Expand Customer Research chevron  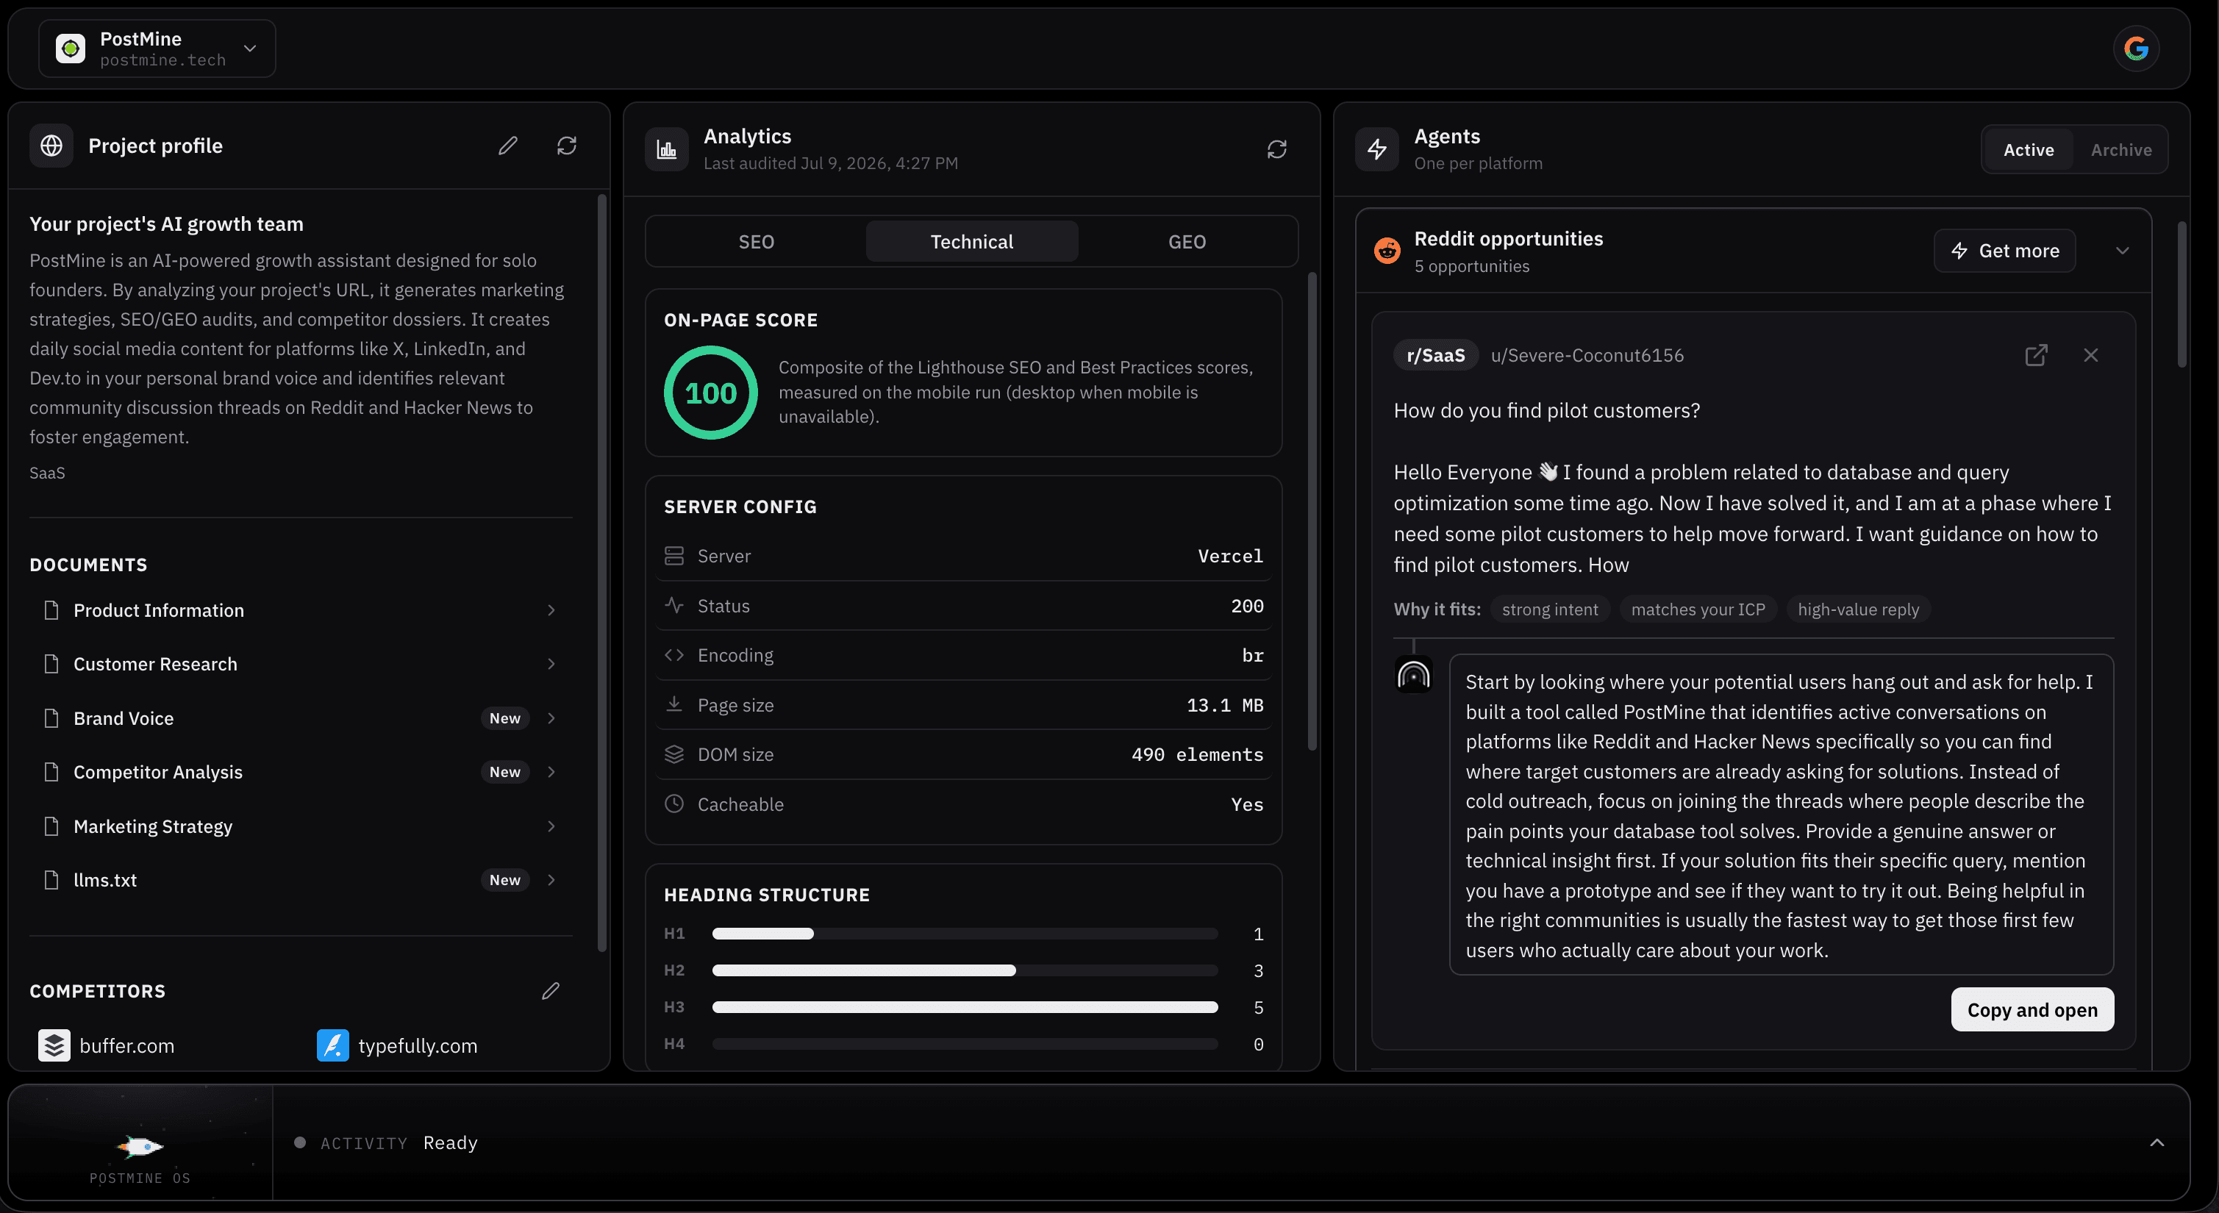551,663
